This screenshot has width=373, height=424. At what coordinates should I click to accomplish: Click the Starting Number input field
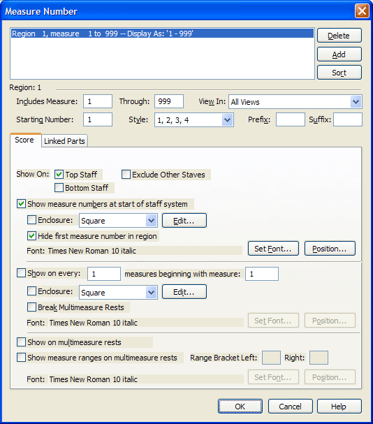[98, 119]
